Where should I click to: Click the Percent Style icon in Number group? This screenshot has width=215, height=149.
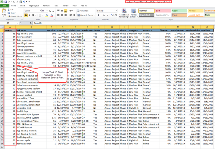[104, 15]
